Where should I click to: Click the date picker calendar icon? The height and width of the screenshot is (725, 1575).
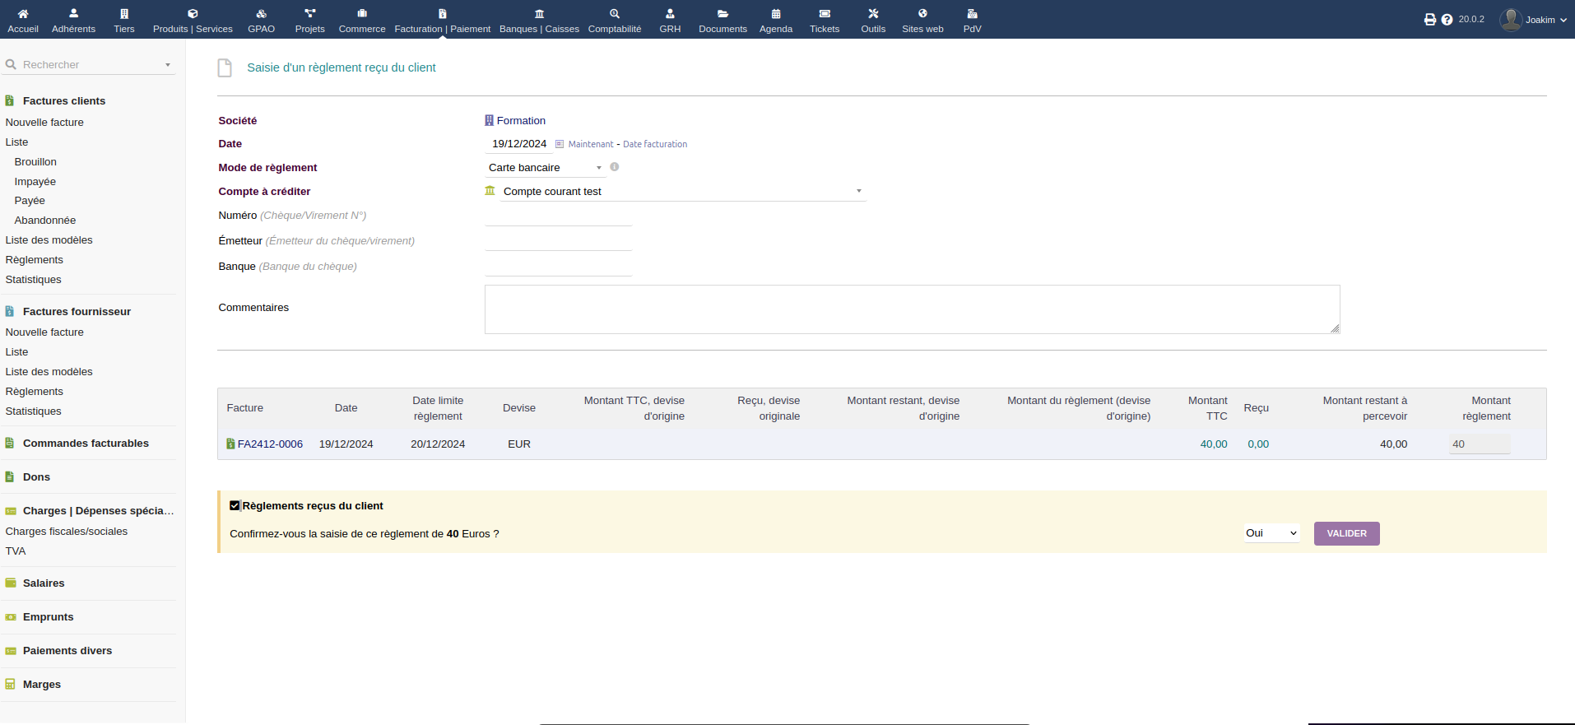click(560, 144)
